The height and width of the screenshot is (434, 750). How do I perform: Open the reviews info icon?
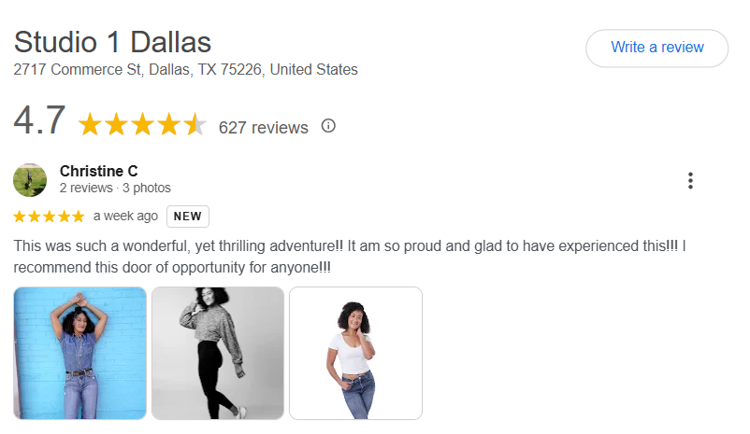tap(328, 126)
